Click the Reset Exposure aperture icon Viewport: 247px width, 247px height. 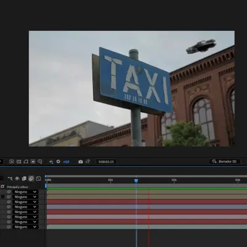click(58, 162)
